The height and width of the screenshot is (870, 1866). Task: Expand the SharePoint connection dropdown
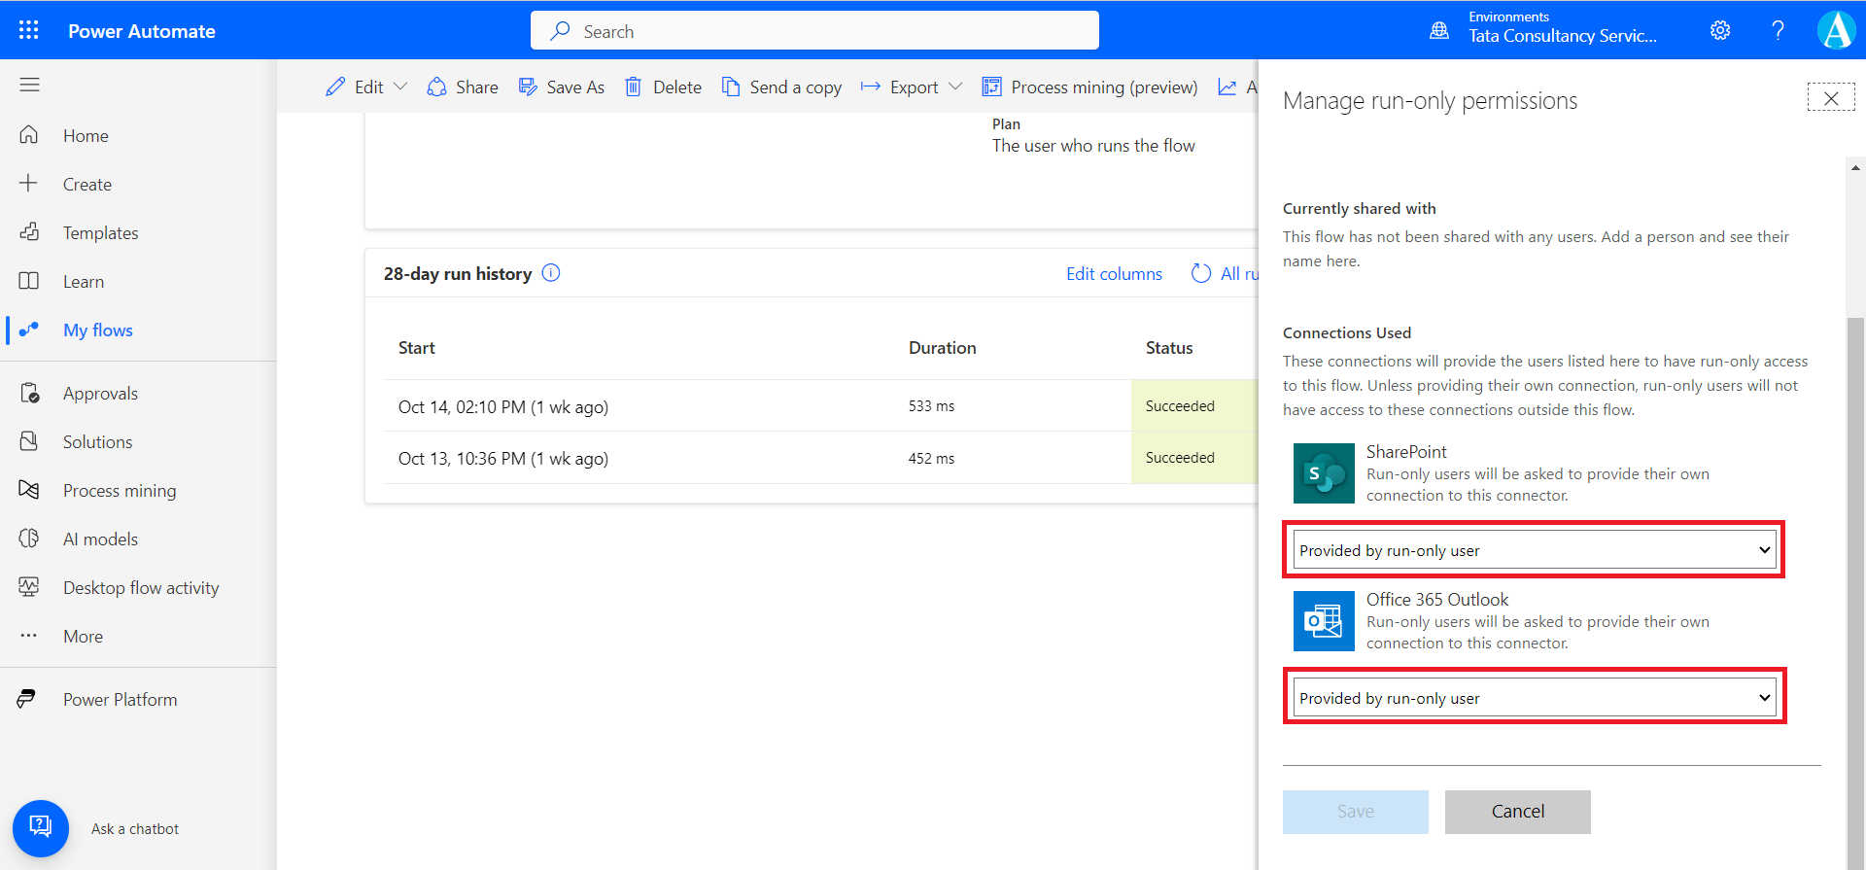click(1534, 550)
